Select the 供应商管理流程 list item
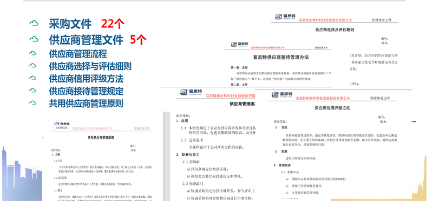 [x=78, y=53]
